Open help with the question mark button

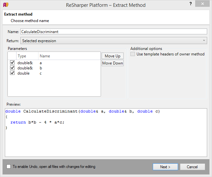tap(191, 4)
